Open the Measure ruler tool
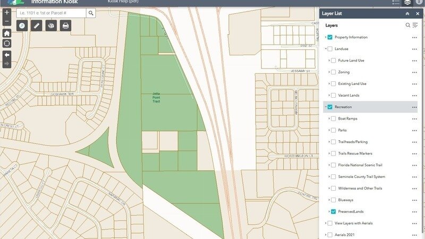Screen dimensions: 425x239 36,25
